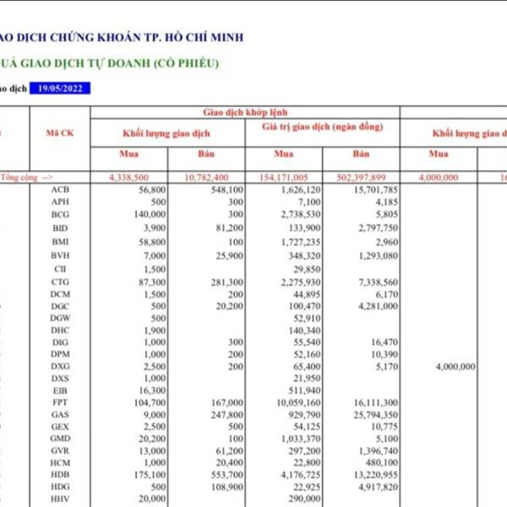Viewport: 507px width, 507px height.
Task: Select HDB buy volume 175,100
Action: [150, 475]
